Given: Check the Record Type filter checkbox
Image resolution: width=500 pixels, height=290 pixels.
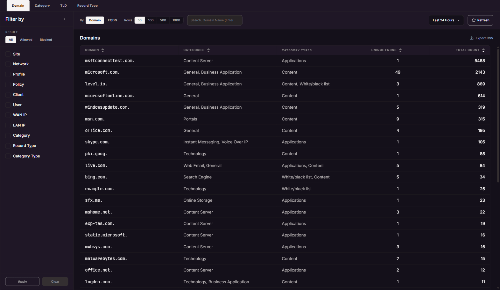Looking at the screenshot, I should tap(8, 146).
